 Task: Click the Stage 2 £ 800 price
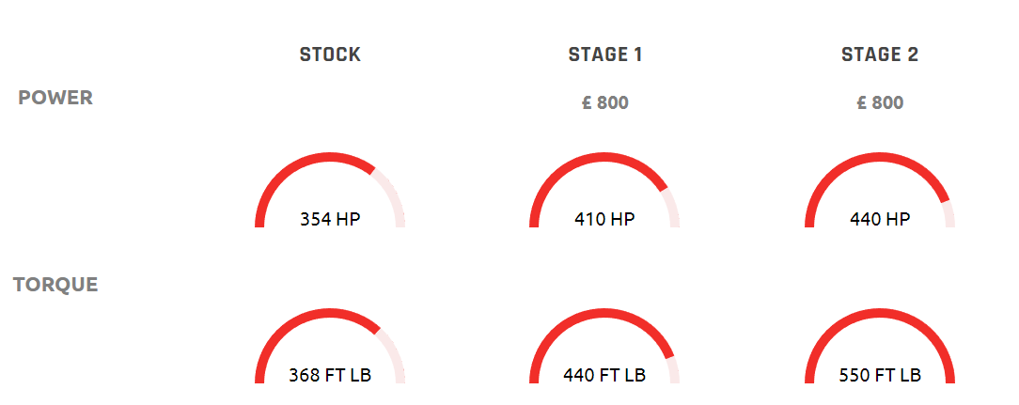click(x=880, y=102)
